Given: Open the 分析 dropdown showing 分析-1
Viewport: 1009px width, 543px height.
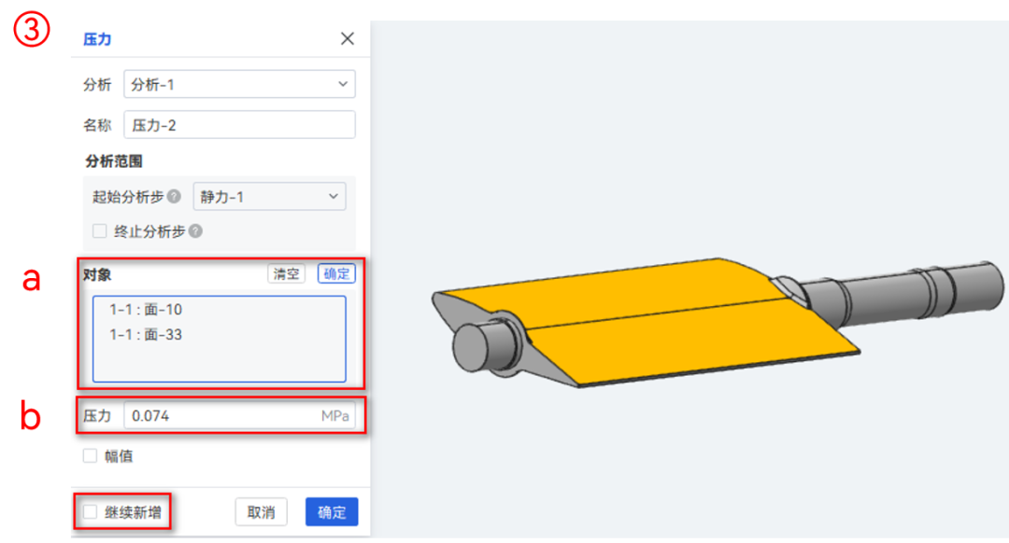Looking at the screenshot, I should 239,84.
